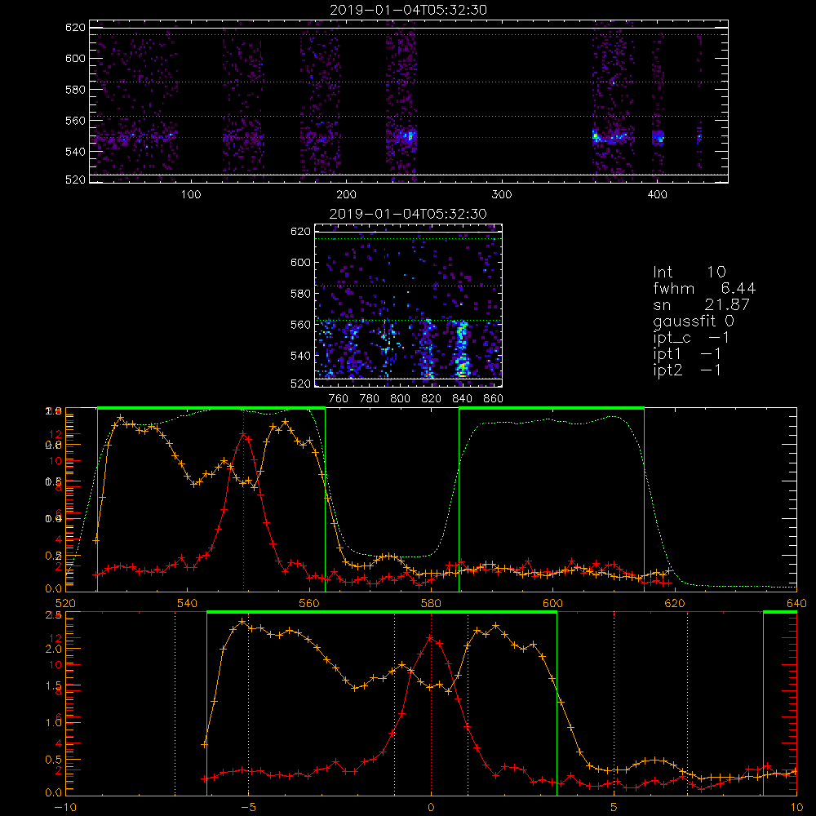816x816 pixels.
Task: Click the red curve peak at 0 in bottom plot
Action: click(430, 637)
